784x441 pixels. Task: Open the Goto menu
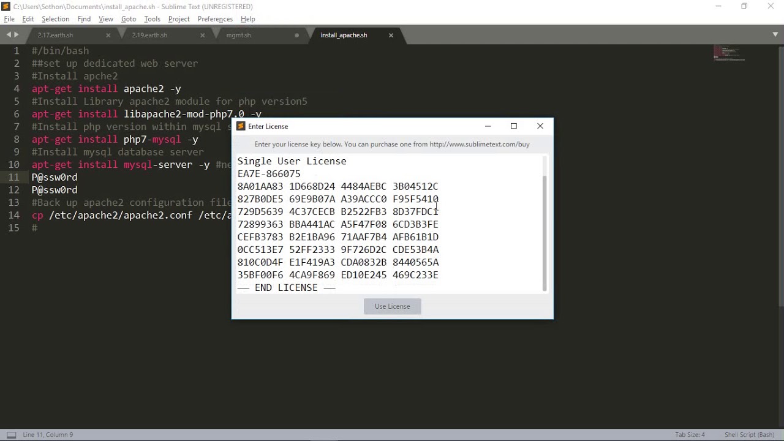point(129,19)
